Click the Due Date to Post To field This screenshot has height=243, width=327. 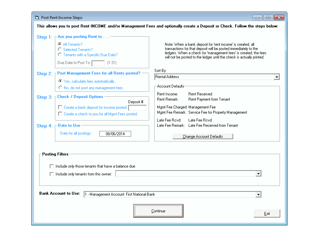click(x=98, y=63)
